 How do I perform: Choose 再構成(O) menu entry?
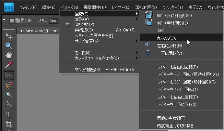point(99,30)
